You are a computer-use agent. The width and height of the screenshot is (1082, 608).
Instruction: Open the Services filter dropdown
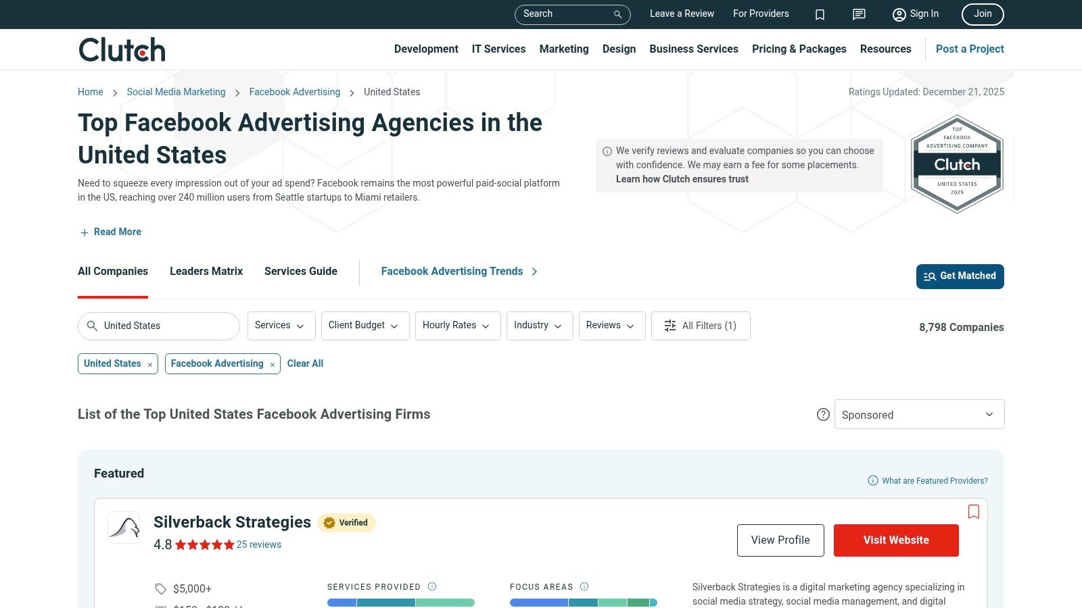pos(281,326)
